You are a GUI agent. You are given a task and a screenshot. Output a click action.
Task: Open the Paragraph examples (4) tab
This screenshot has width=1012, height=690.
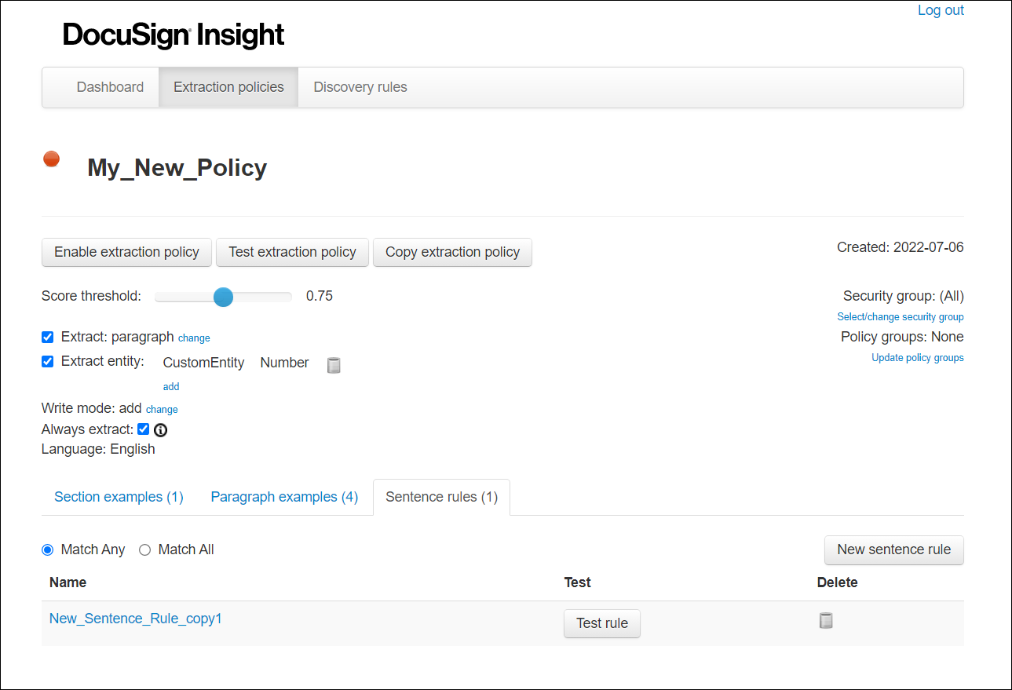coord(284,497)
